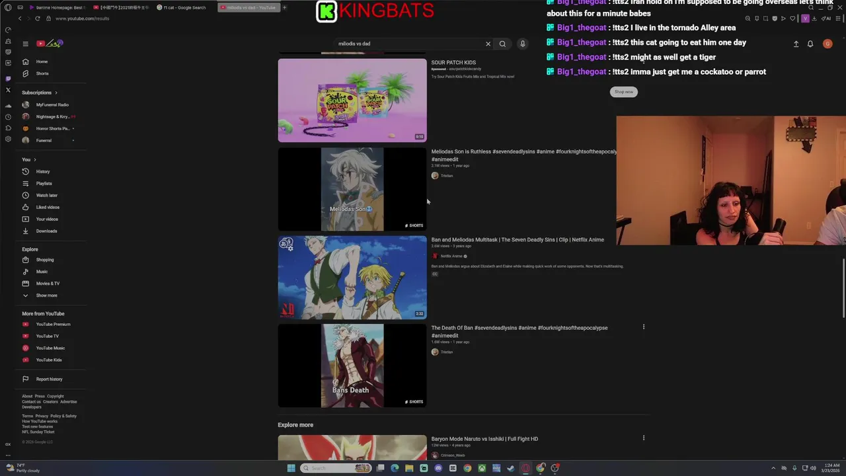Start voice search with the microphone icon
Viewport: 846px width, 476px height.
click(x=522, y=44)
